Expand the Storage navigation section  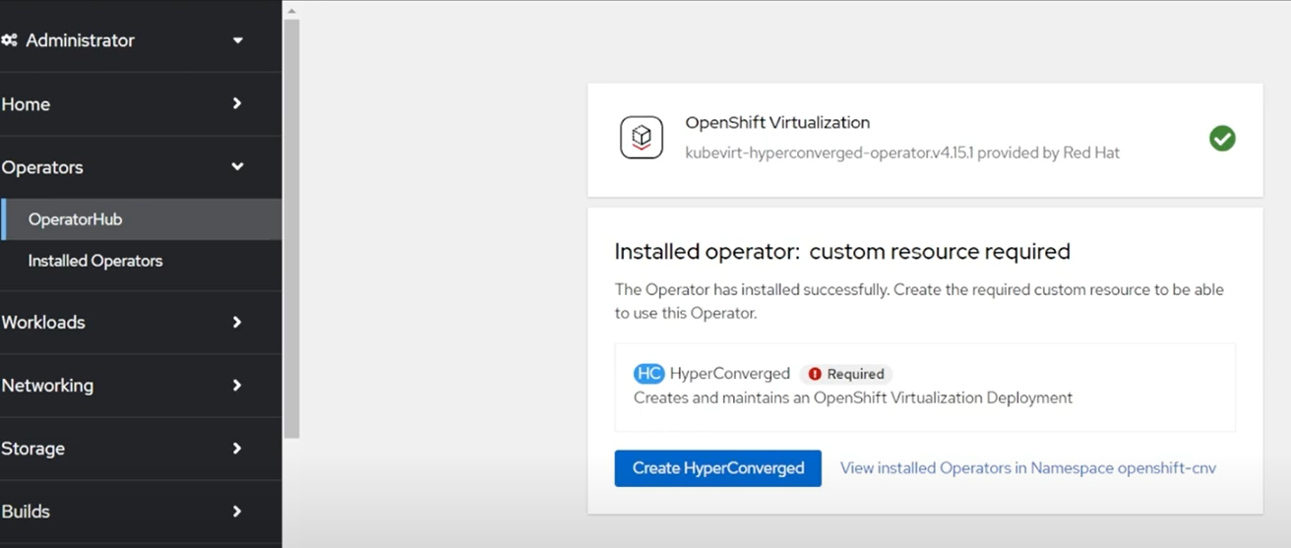click(141, 449)
